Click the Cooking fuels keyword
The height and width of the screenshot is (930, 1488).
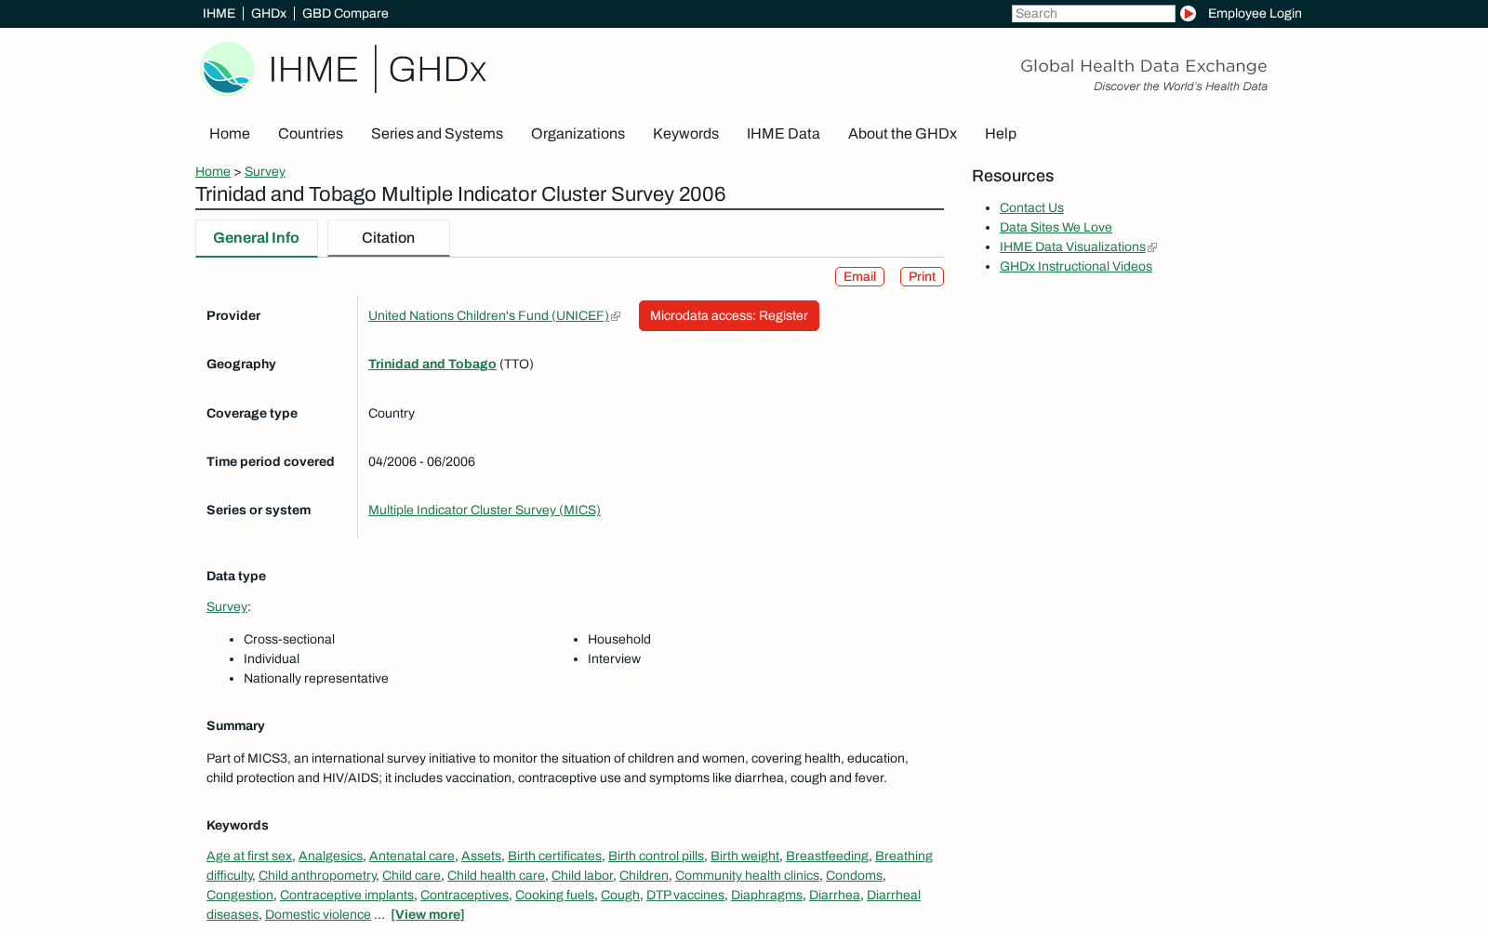554,895
